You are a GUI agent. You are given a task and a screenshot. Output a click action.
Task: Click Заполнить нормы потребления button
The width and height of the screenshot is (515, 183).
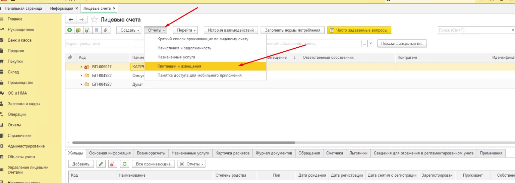[x=292, y=30]
